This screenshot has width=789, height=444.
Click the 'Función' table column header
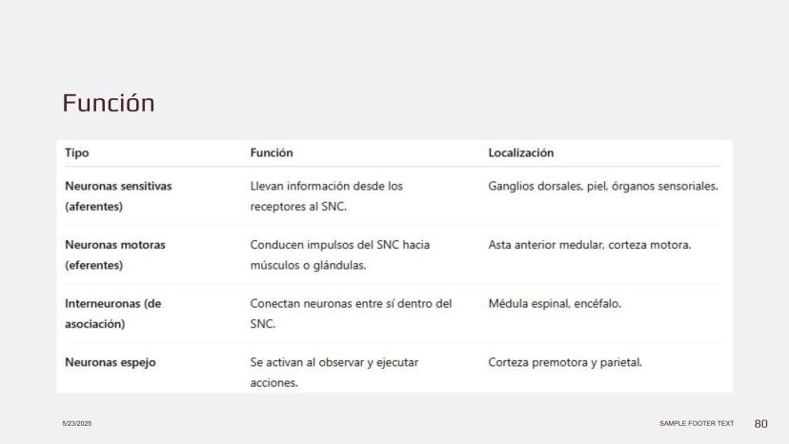pos(272,152)
